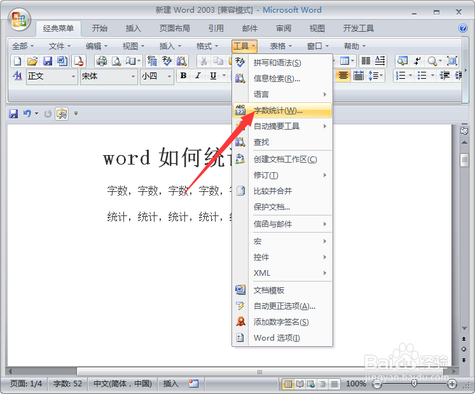The image size is (475, 394).
Task: Switch to Print Layout view in status bar
Action: click(x=288, y=384)
